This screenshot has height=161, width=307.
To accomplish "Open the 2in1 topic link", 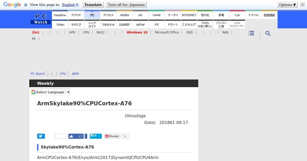I will pyautogui.click(x=36, y=32).
